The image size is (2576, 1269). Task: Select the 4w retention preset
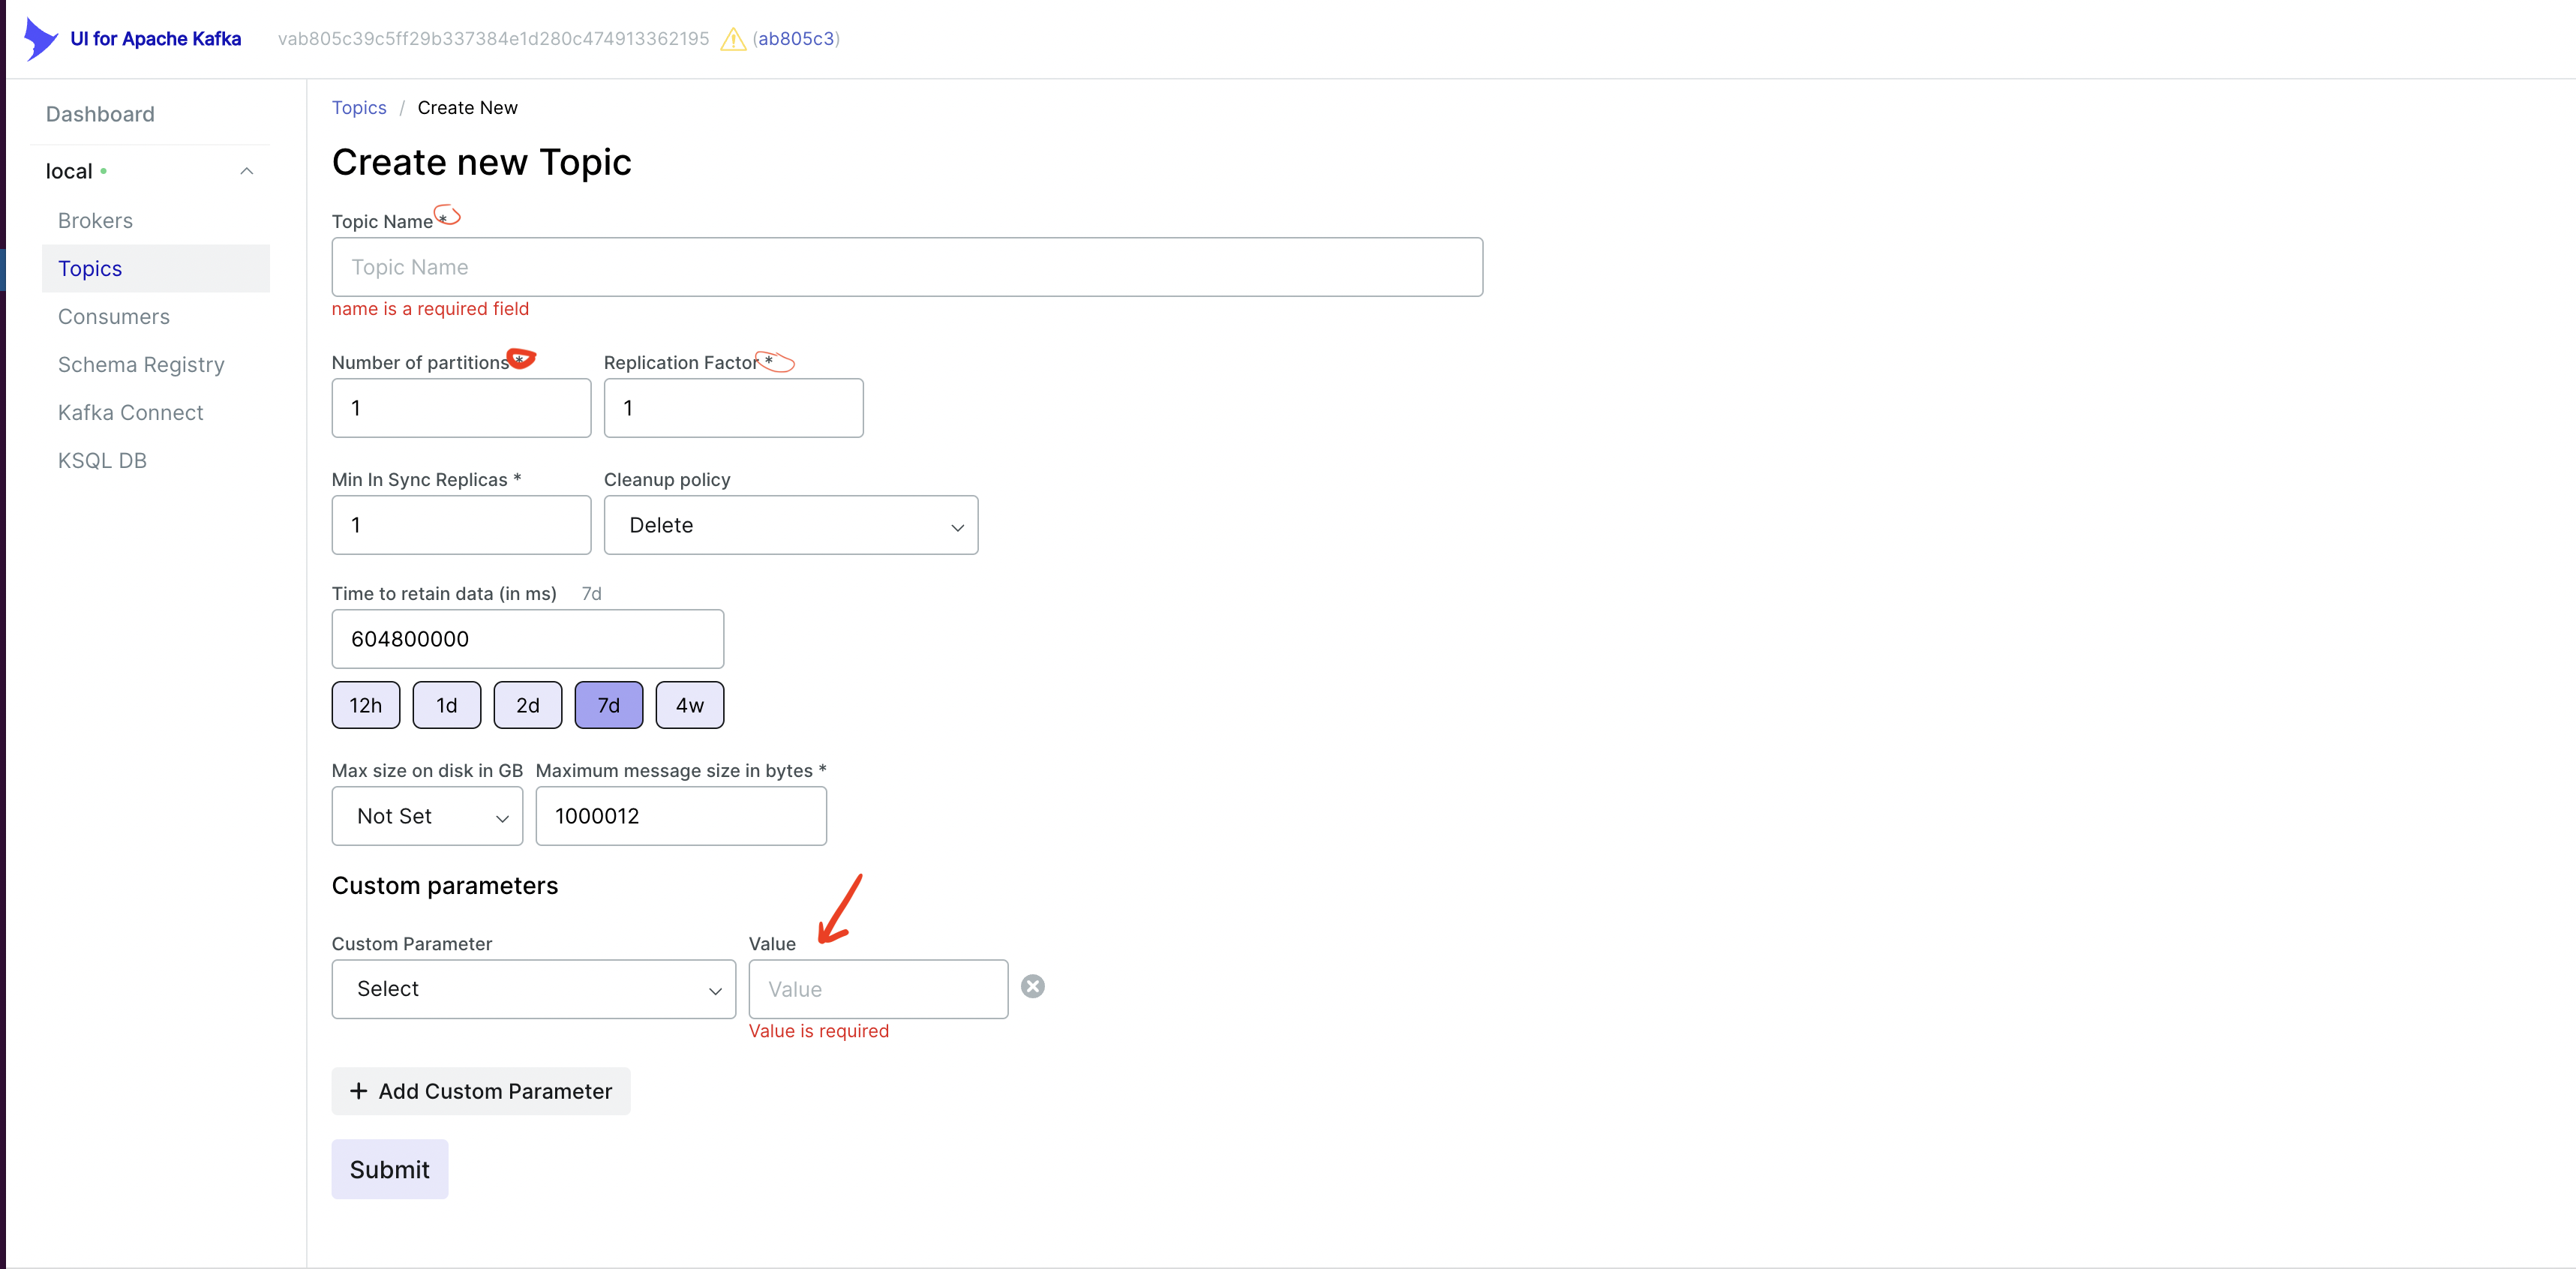(689, 704)
